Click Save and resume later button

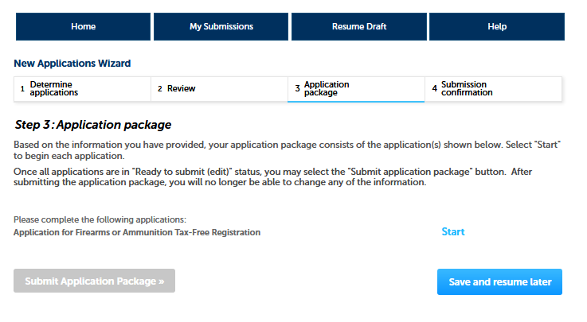click(x=499, y=281)
